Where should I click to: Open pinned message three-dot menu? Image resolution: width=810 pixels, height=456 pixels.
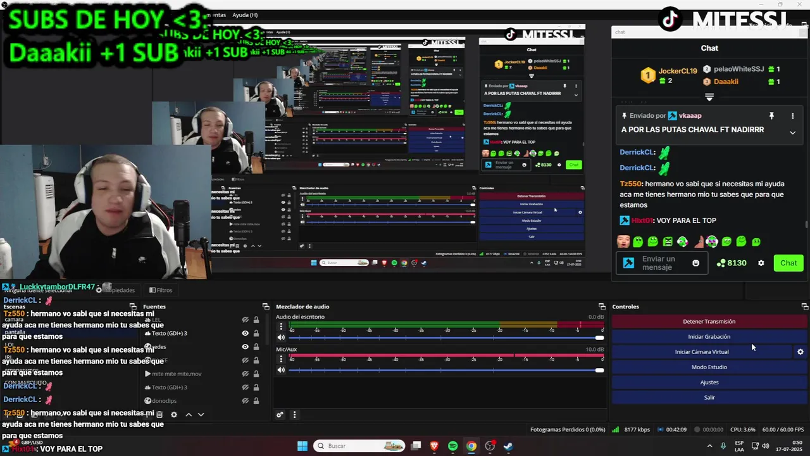[x=792, y=116]
